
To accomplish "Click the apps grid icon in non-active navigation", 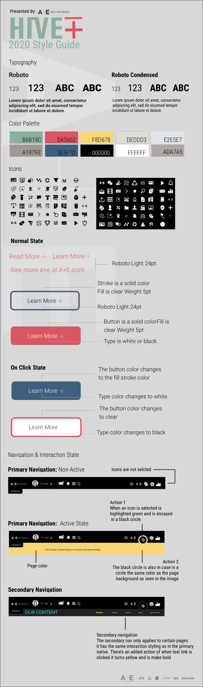I will 74,484.
